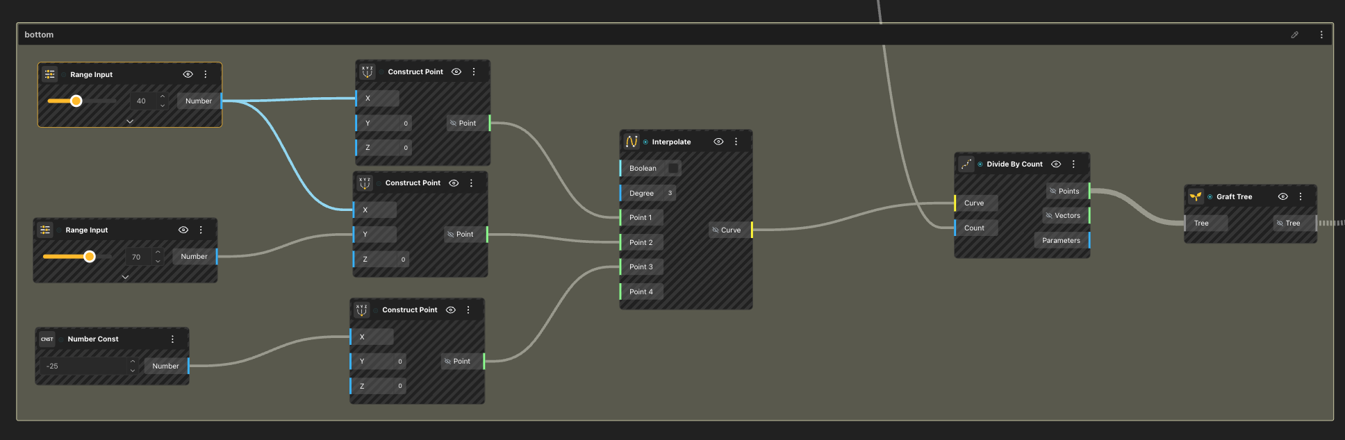Toggle visibility of the Graft Tree node
Image resolution: width=1345 pixels, height=440 pixels.
tap(1282, 196)
